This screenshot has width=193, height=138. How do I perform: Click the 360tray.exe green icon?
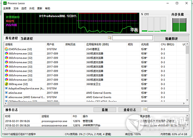(7, 84)
